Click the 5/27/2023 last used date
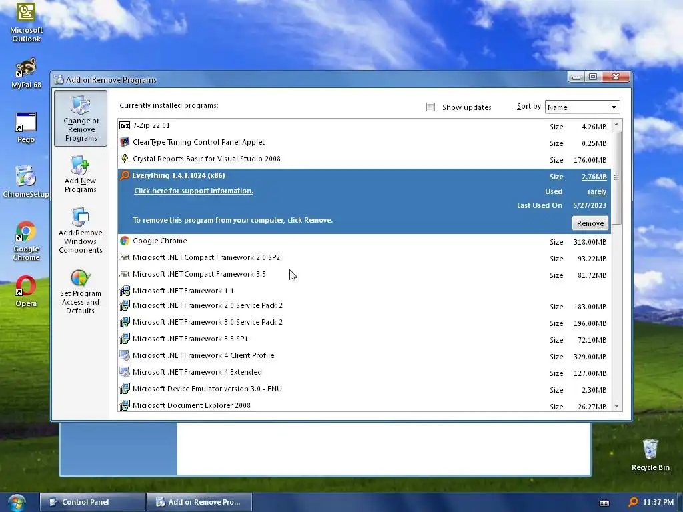683x512 pixels. (590, 205)
